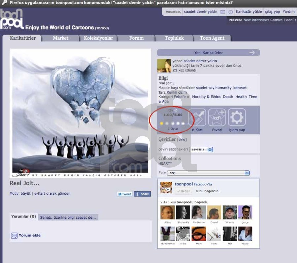This screenshot has width=297, height=263.
Task: Click the Felsefe category link
Action: [x=180, y=97]
